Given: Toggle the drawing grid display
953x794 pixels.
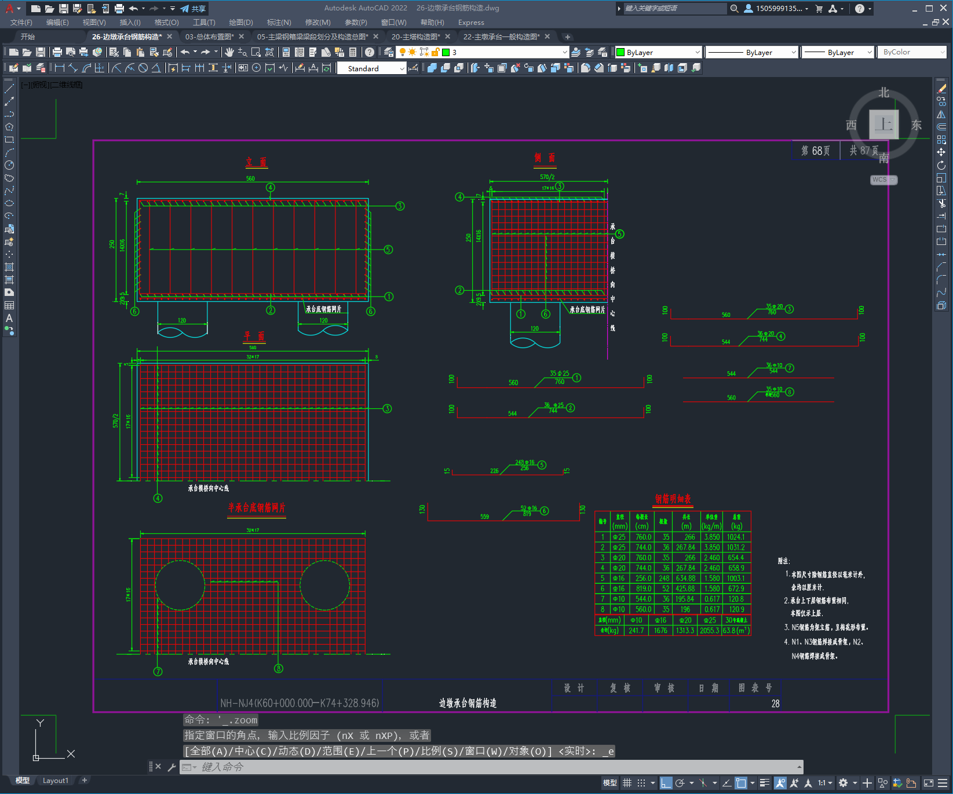Looking at the screenshot, I should click(x=627, y=783).
